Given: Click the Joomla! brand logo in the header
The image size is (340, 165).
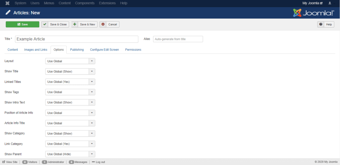Looking at the screenshot, I should [x=313, y=13].
